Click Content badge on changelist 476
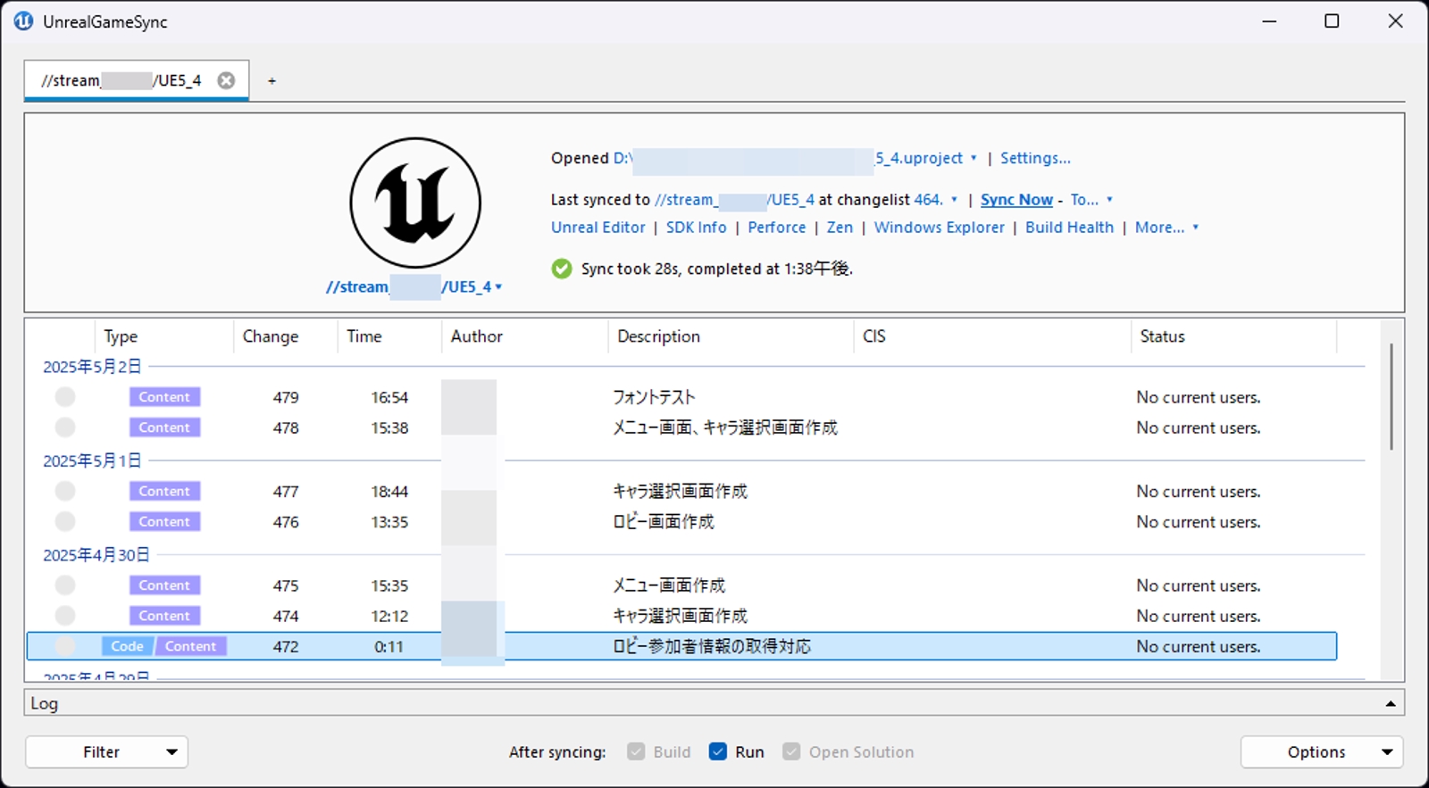 [164, 521]
